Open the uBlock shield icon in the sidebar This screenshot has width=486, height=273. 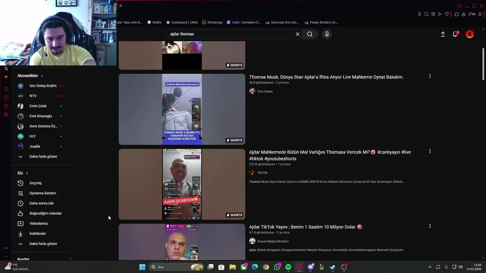(x=6, y=77)
